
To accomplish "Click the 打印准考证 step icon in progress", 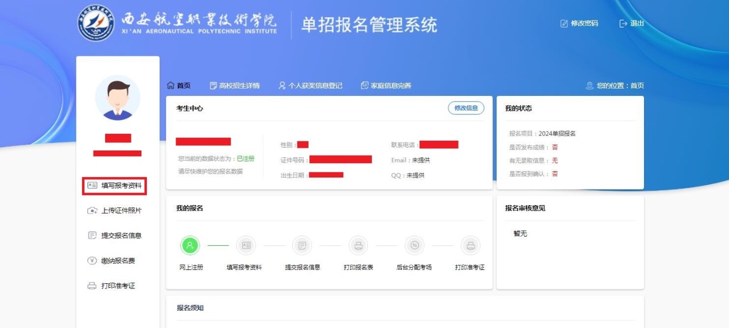I will 470,245.
